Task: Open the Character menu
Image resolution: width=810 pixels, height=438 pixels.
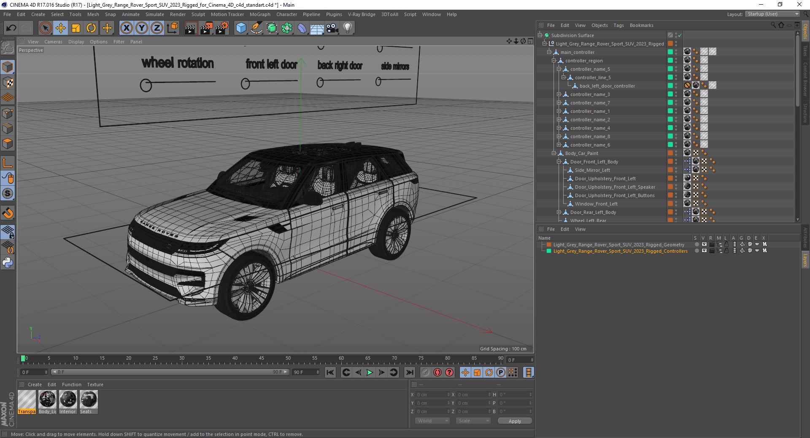Action: [x=286, y=14]
